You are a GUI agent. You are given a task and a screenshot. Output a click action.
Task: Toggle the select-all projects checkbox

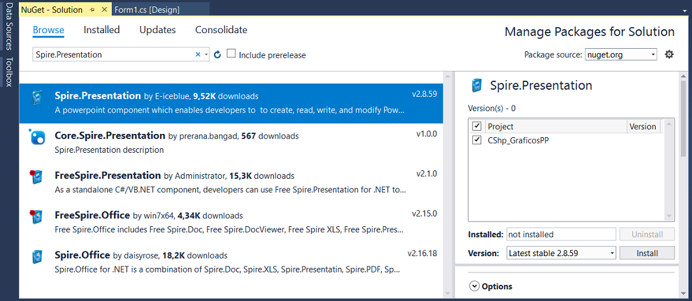click(x=477, y=126)
